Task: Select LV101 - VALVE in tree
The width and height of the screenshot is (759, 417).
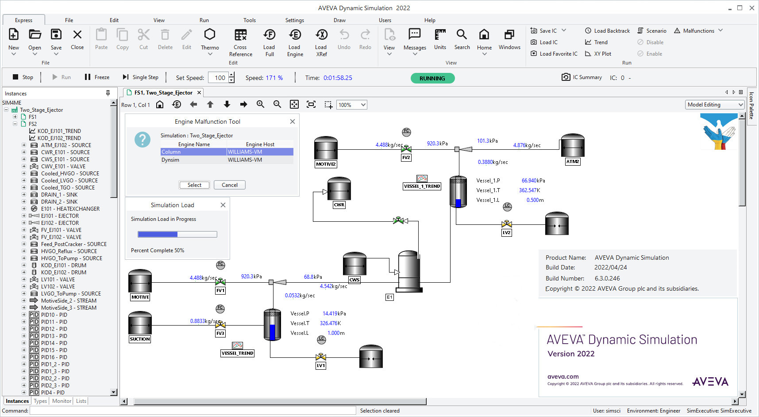Action: [58, 280]
